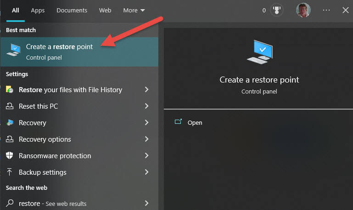This screenshot has width=353, height=210.
Task: Click the user profile avatar picture
Action: point(303,10)
